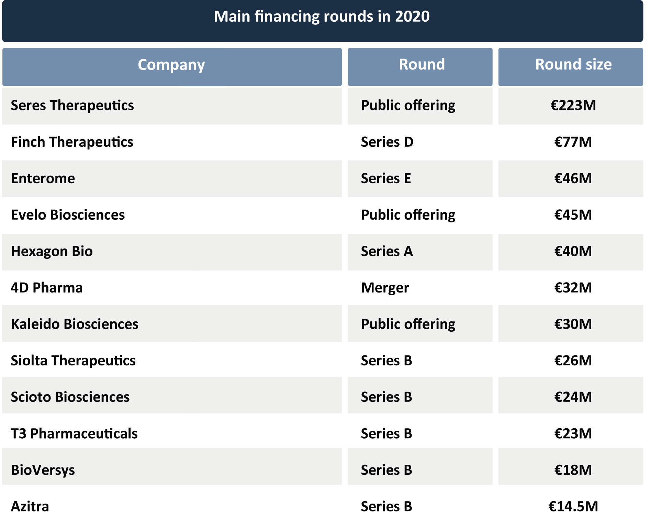Select the €223M round size value
The image size is (650, 529).
573,106
